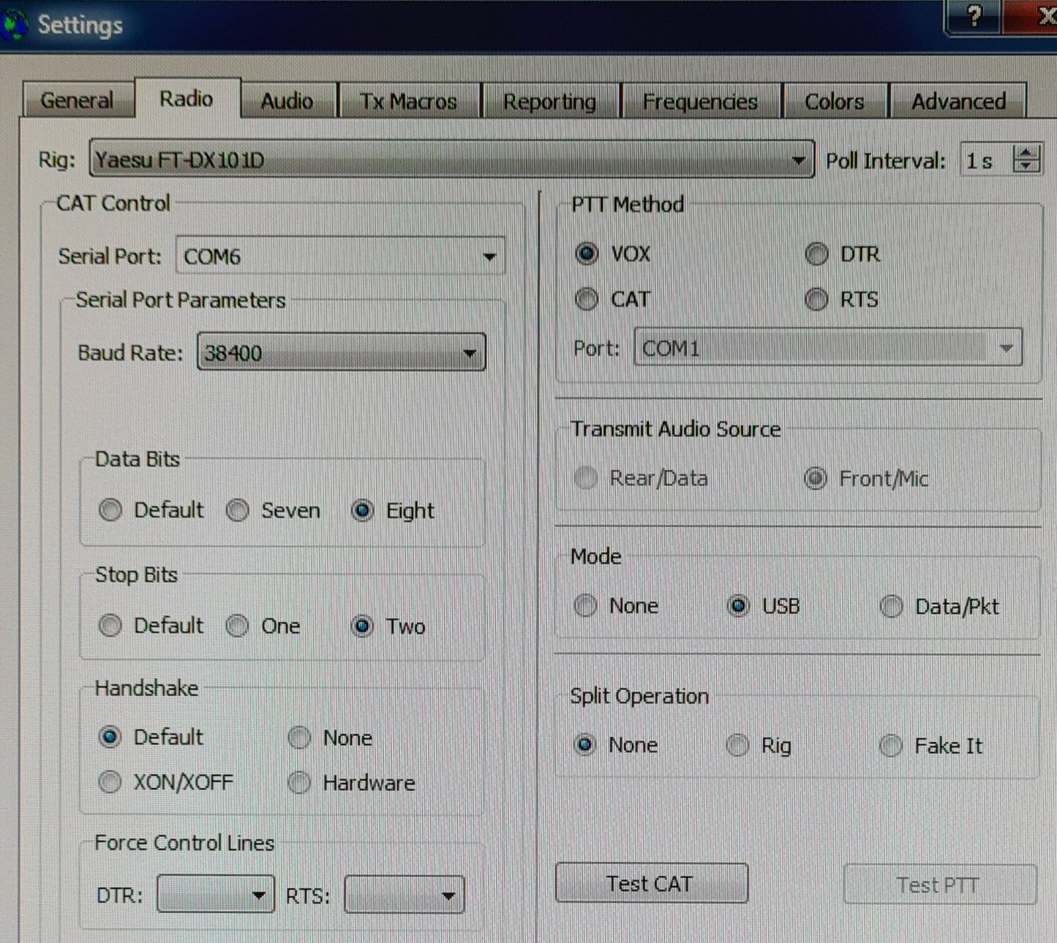Open the PTT Port COM1 dropdown
This screenshot has width=1057, height=943.
828,348
